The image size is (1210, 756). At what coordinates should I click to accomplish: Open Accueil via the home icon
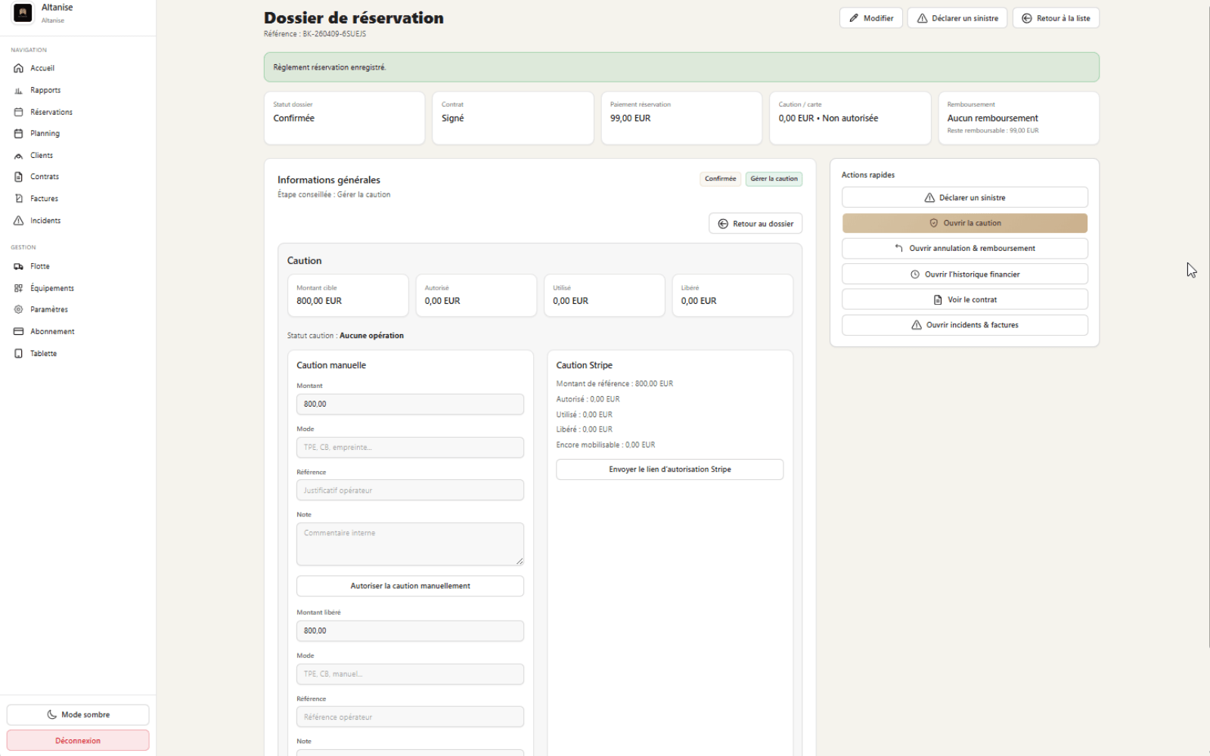tap(19, 68)
